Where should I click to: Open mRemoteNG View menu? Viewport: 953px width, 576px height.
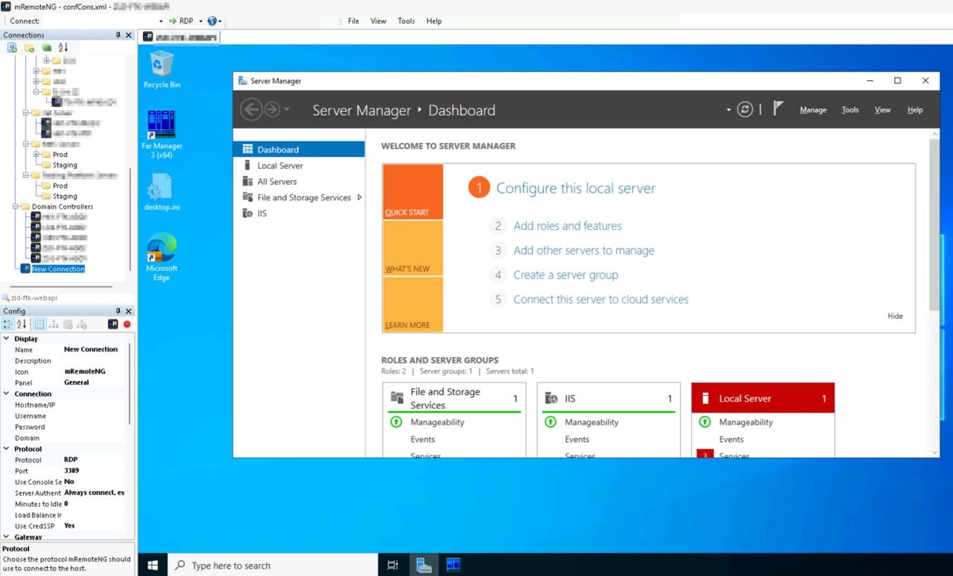tap(379, 21)
